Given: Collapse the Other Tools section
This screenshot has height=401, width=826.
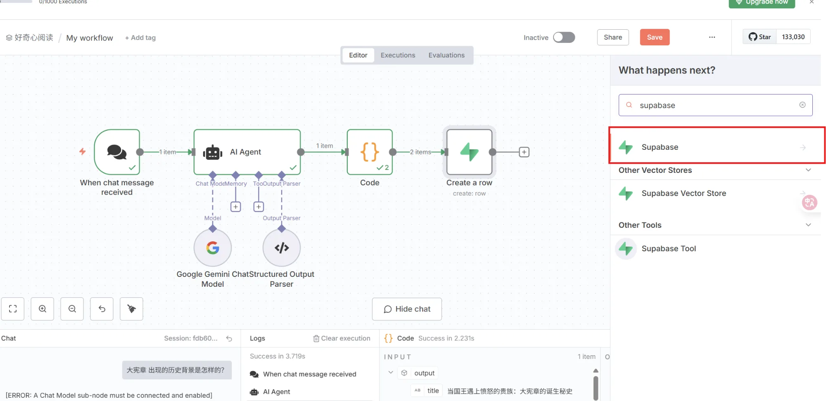Looking at the screenshot, I should click(x=808, y=225).
